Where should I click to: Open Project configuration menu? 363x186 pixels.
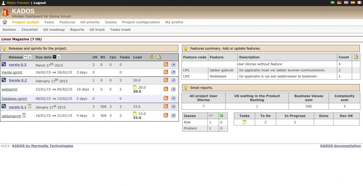click(141, 22)
